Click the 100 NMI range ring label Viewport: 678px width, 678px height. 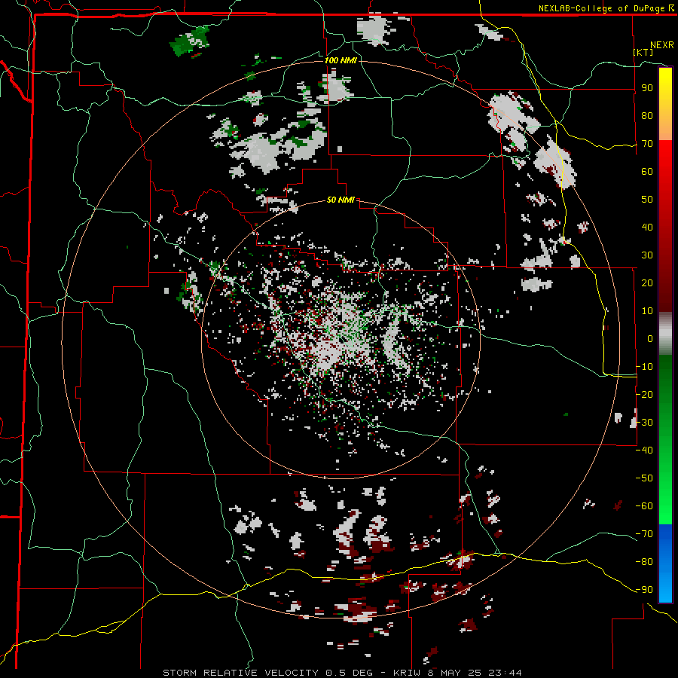[x=341, y=60]
